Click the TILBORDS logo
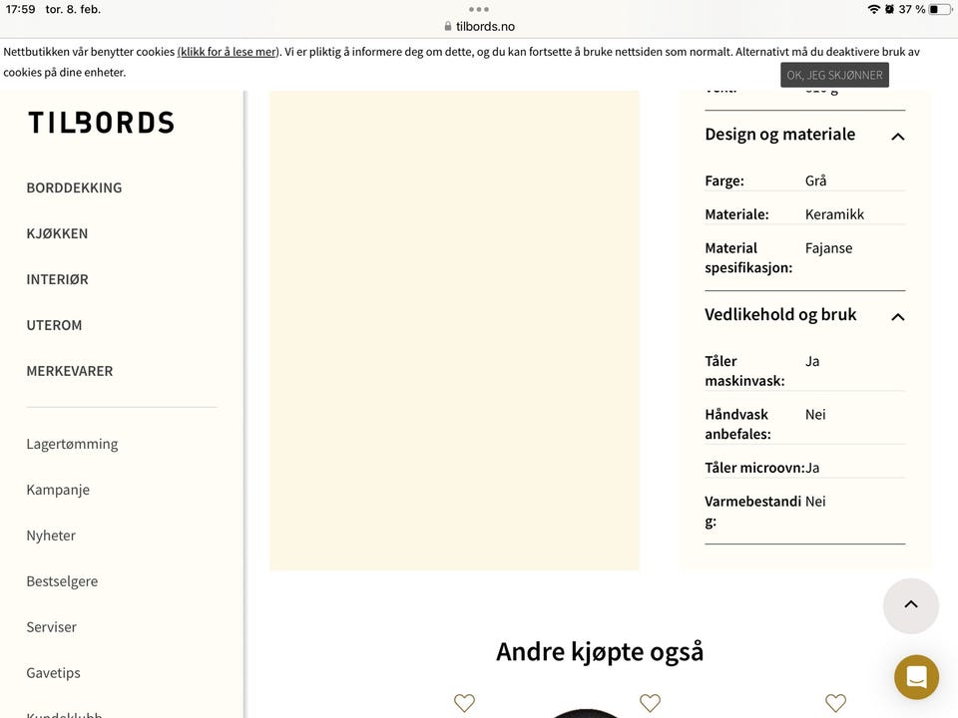 (x=99, y=122)
